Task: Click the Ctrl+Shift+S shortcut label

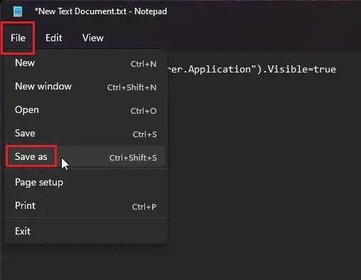Action: point(133,158)
